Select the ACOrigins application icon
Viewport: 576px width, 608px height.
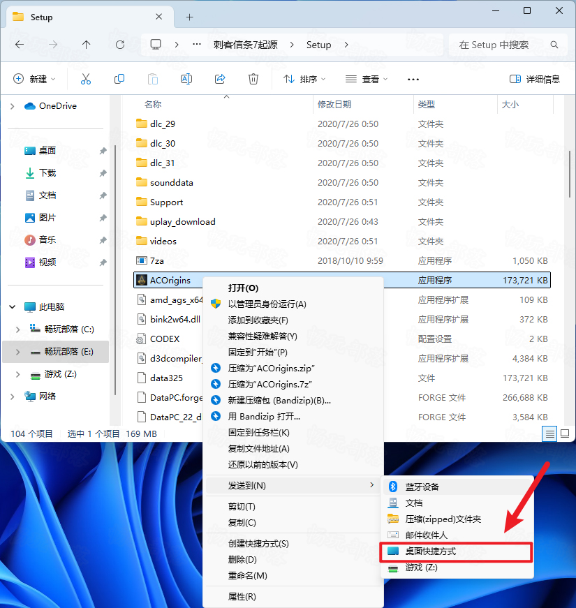point(142,280)
